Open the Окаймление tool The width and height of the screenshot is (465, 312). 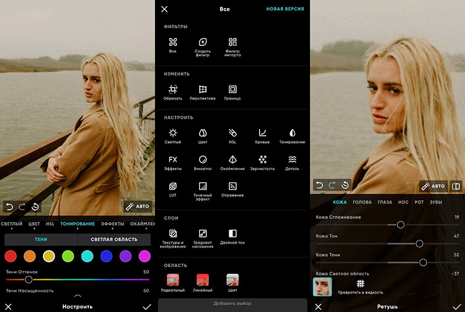[x=232, y=159]
